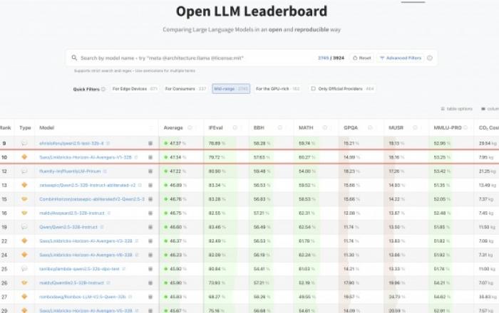This screenshot has width=499, height=313.
Task: Open the zetasepic abliterated-v2 model link
Action: [x=87, y=185]
